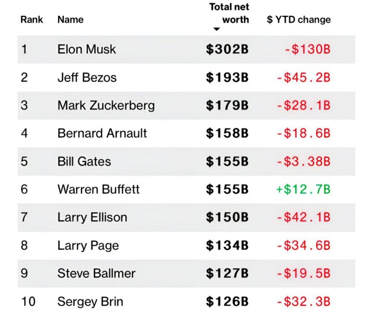
Task: Click Elon Musk's $302B net worth
Action: (x=227, y=50)
